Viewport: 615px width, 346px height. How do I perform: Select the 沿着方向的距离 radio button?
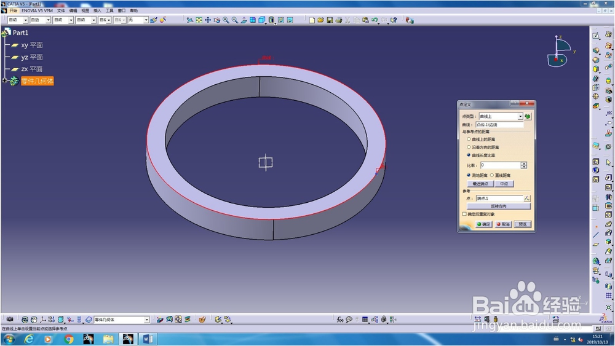pos(469,147)
